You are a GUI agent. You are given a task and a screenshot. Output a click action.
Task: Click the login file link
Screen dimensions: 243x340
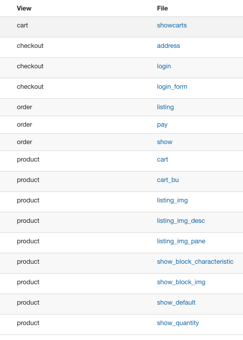tap(164, 66)
